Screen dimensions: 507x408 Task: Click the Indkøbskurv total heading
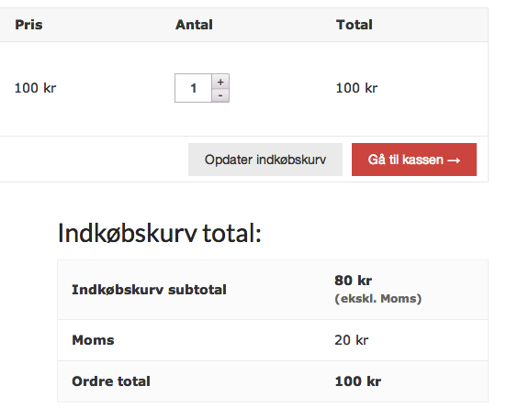tap(160, 233)
